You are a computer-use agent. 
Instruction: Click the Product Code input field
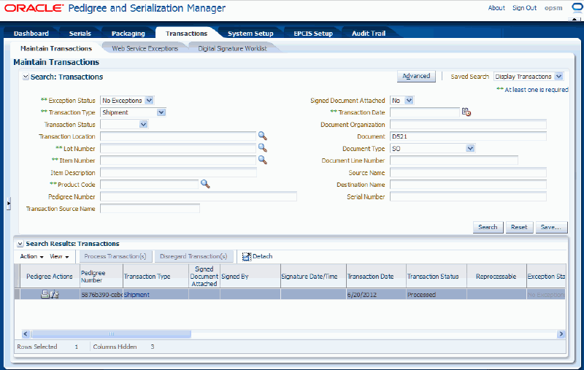coord(150,184)
